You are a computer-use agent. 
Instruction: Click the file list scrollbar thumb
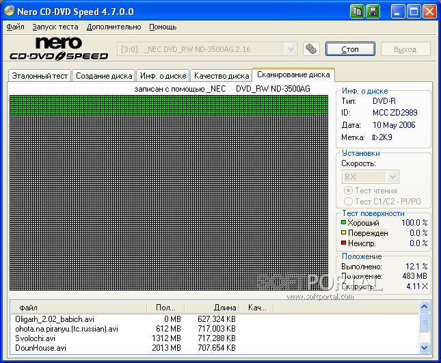(x=424, y=322)
